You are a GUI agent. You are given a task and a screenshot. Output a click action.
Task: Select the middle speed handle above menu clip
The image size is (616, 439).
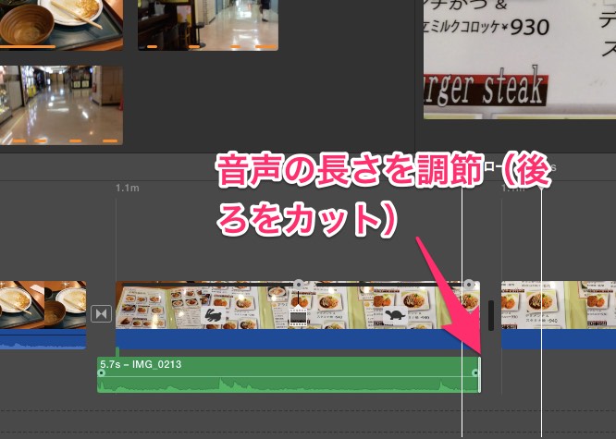pyautogui.click(x=299, y=284)
